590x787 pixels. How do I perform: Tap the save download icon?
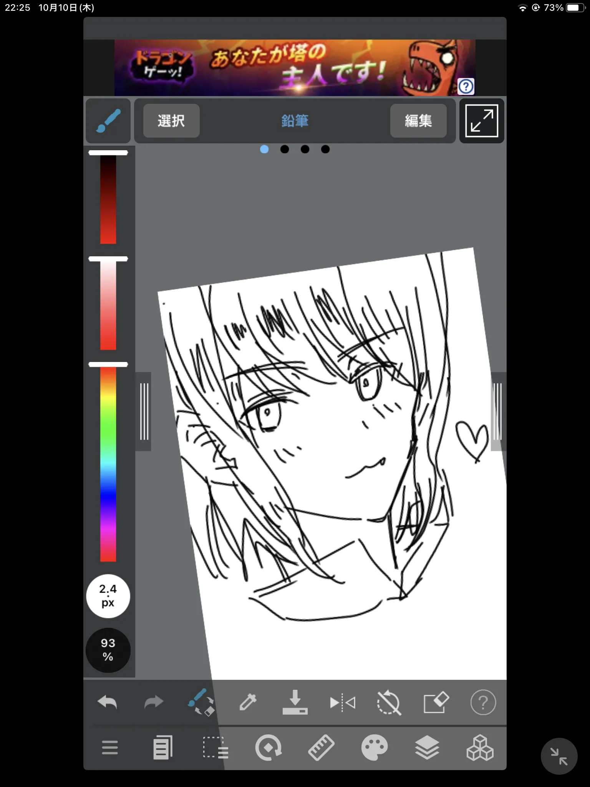(295, 702)
